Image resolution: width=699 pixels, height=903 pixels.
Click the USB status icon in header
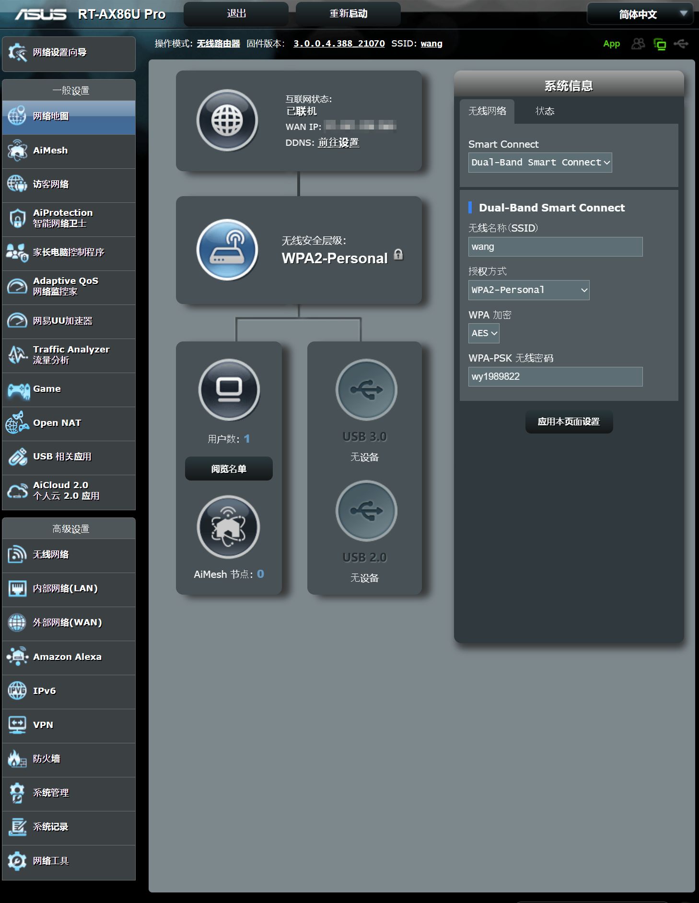tap(681, 44)
